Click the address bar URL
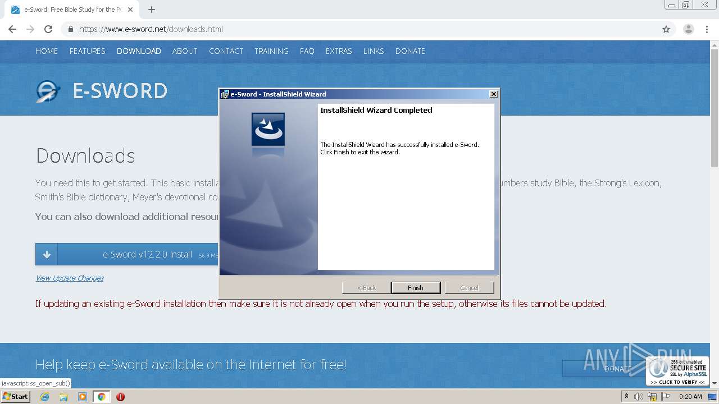Image resolution: width=719 pixels, height=404 pixels. coord(151,29)
